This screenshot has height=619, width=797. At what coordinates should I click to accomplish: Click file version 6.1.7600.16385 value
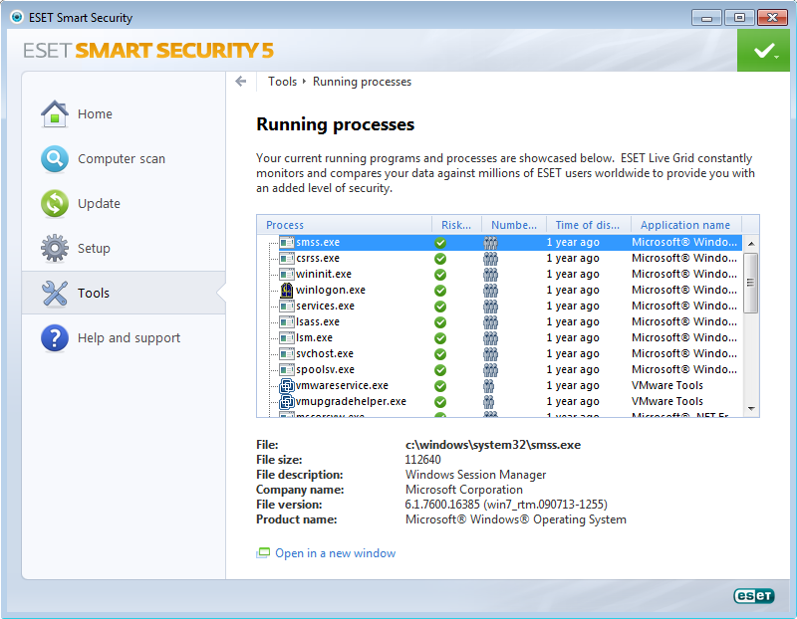coord(506,505)
